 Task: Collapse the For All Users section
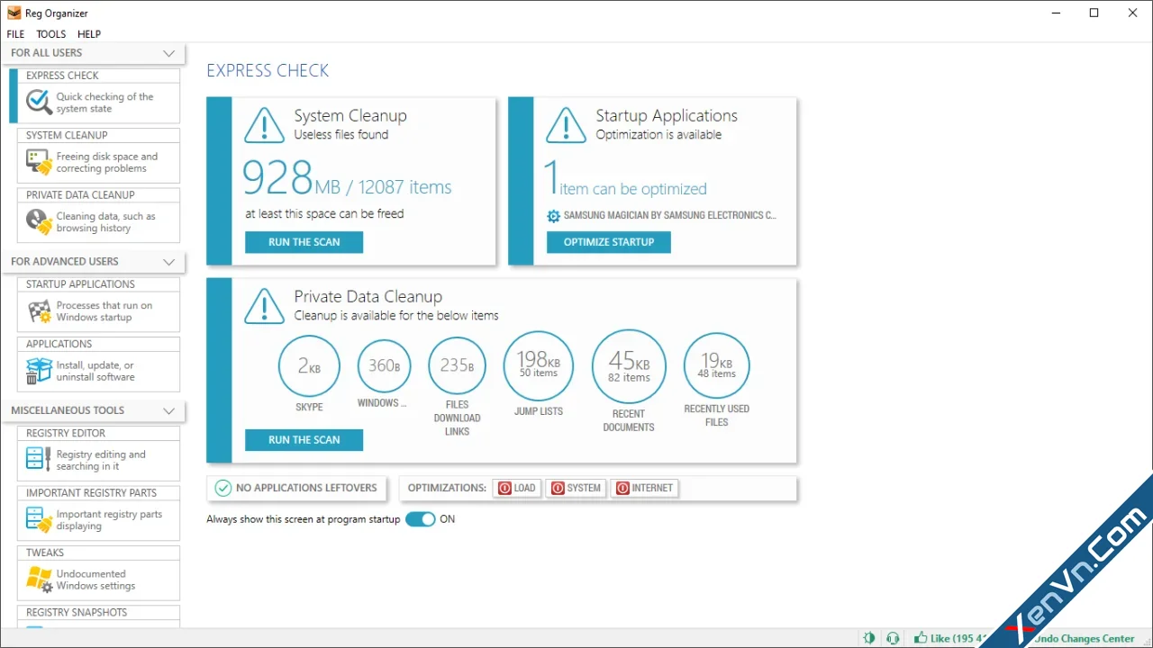point(168,53)
